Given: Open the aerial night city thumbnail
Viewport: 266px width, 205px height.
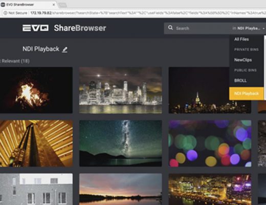Looking at the screenshot, I should coord(210,189).
